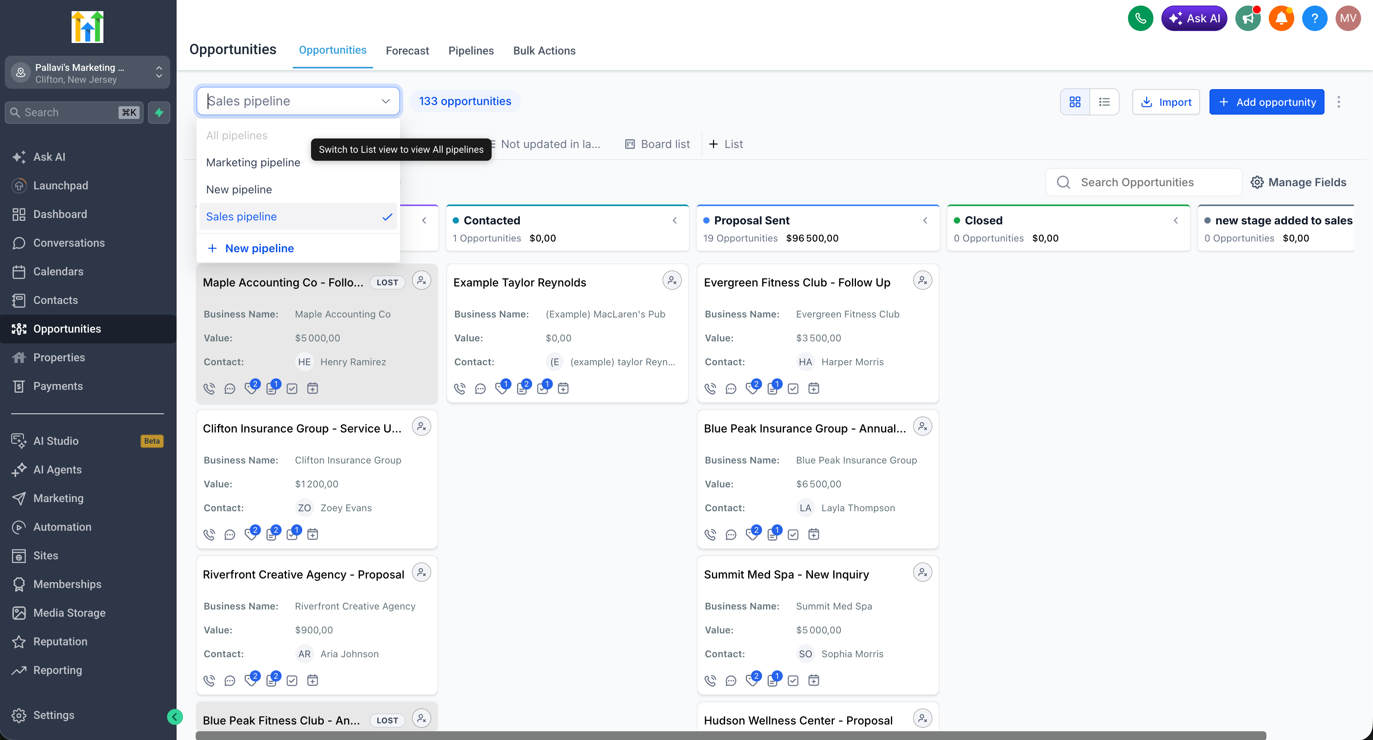Open AI Studio in sidebar
The width and height of the screenshot is (1373, 740).
pos(56,441)
